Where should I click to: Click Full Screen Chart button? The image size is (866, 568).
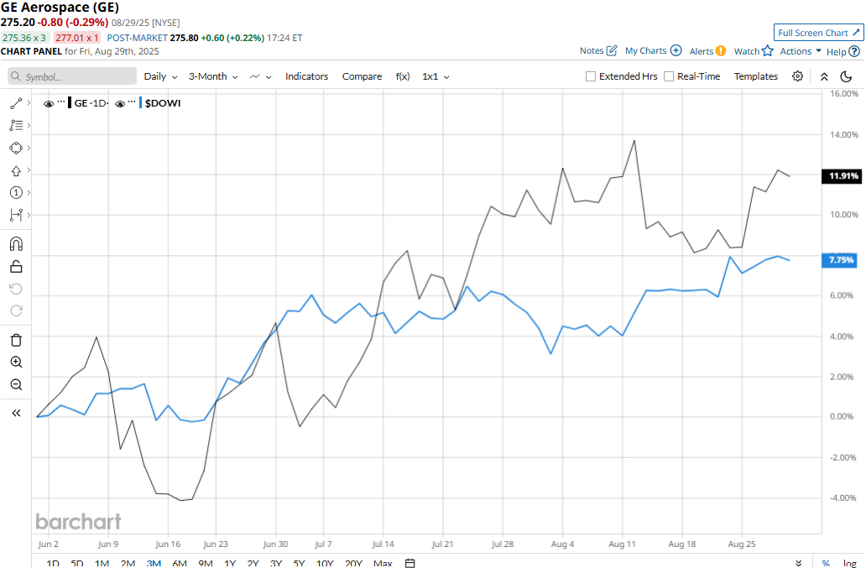coord(818,33)
